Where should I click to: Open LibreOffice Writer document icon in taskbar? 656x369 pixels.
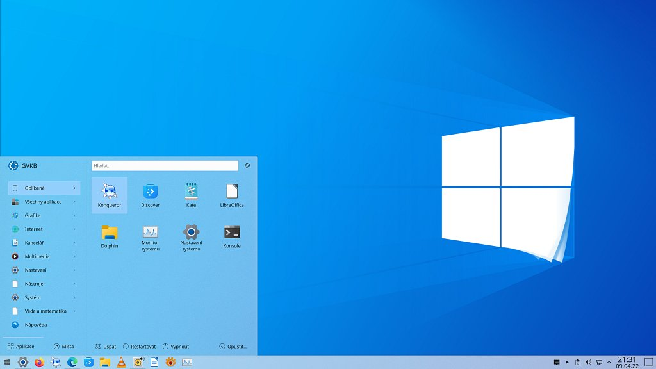point(154,363)
